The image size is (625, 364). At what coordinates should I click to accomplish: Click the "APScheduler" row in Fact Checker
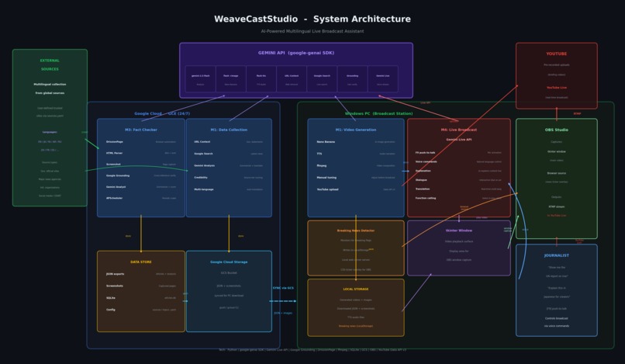141,198
